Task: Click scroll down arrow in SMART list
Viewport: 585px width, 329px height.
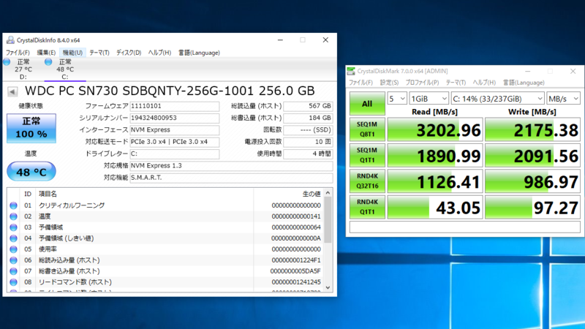Action: click(x=328, y=287)
